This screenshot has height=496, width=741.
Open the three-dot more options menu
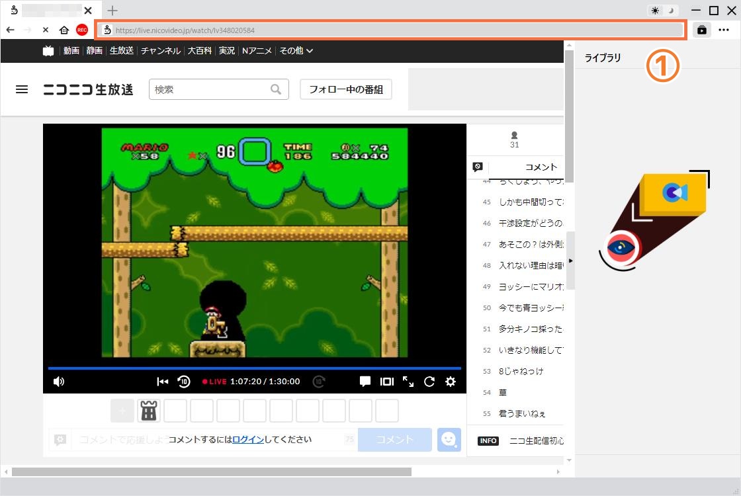[x=724, y=30]
